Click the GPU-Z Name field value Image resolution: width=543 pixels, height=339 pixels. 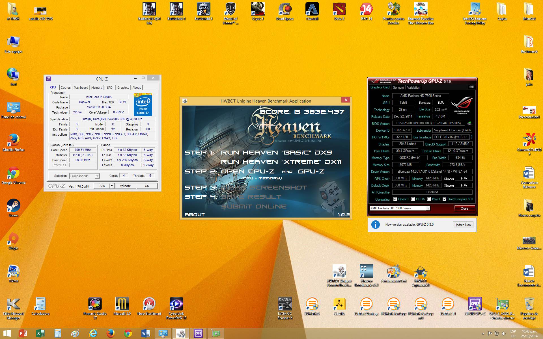421,96
